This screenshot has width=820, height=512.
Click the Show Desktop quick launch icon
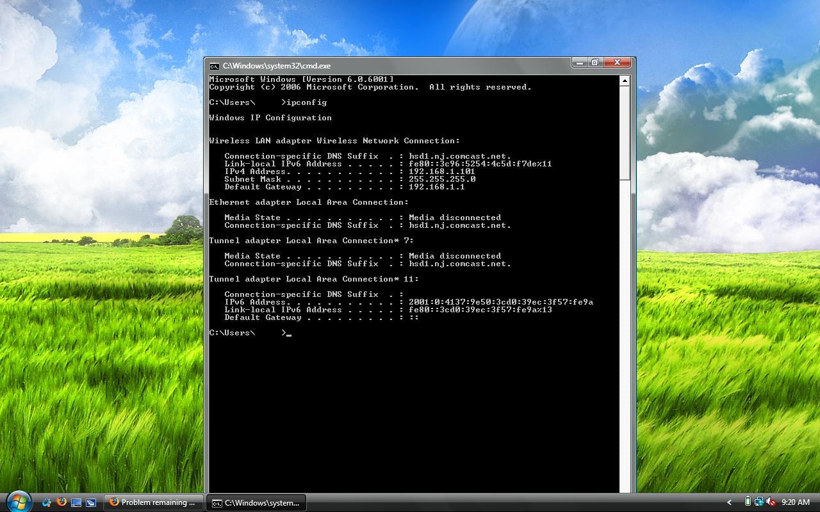(x=76, y=502)
